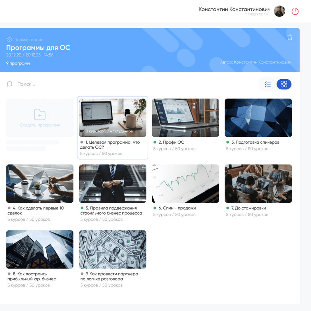Click green status dot of program 5
This screenshot has width=311, height=311.
pyautogui.click(x=82, y=208)
